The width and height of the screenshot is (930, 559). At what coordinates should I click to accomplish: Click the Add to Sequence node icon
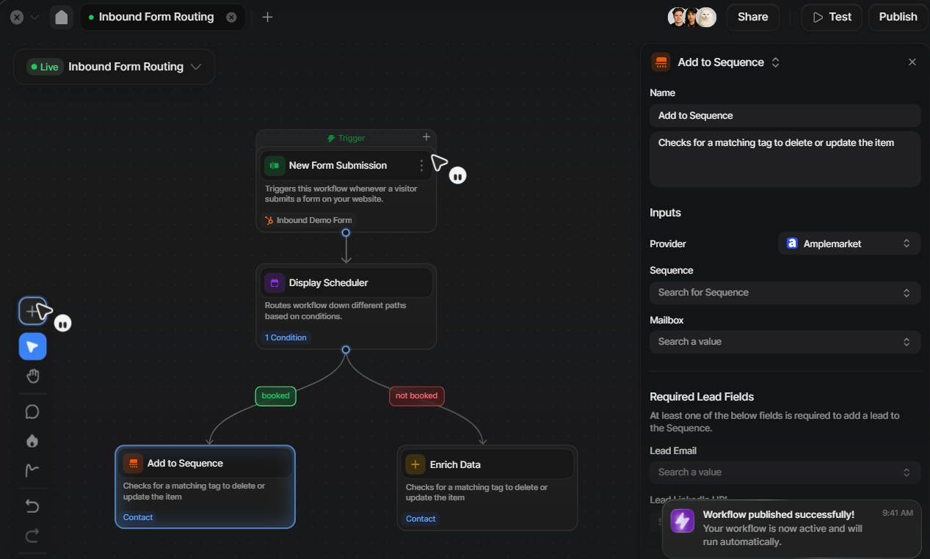133,464
